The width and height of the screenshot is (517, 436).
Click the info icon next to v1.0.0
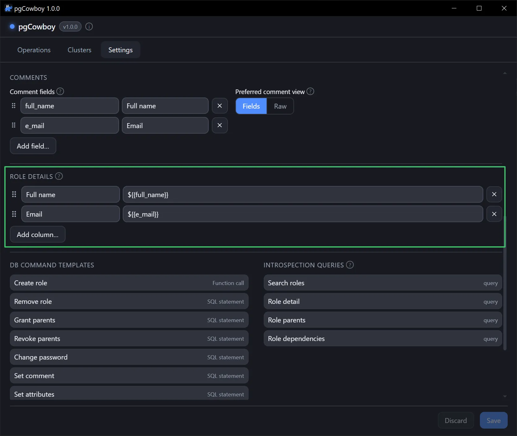point(89,27)
